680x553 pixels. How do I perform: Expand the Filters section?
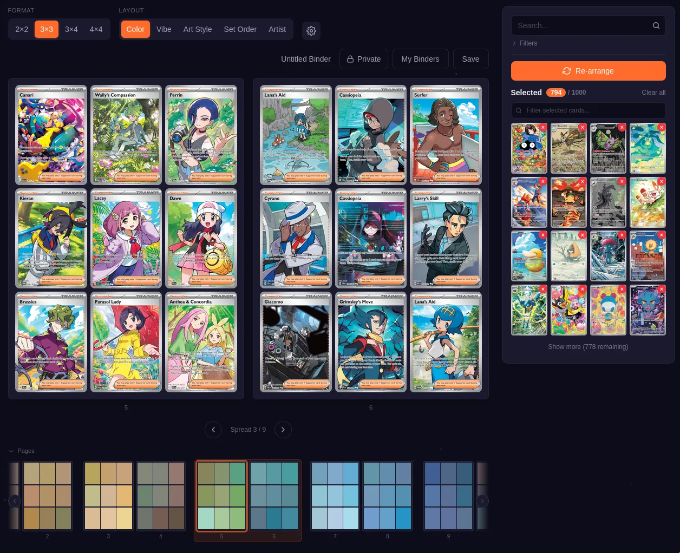pos(525,43)
